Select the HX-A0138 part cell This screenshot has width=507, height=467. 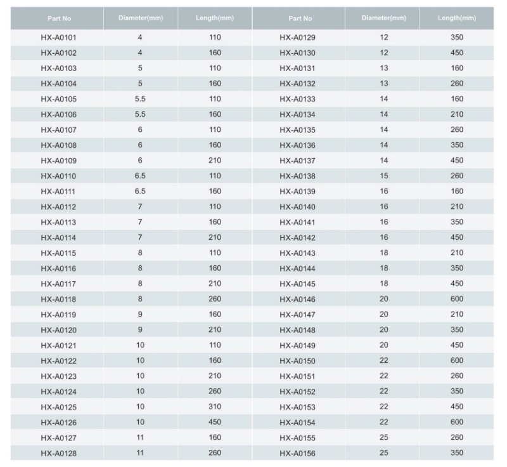tap(297, 176)
